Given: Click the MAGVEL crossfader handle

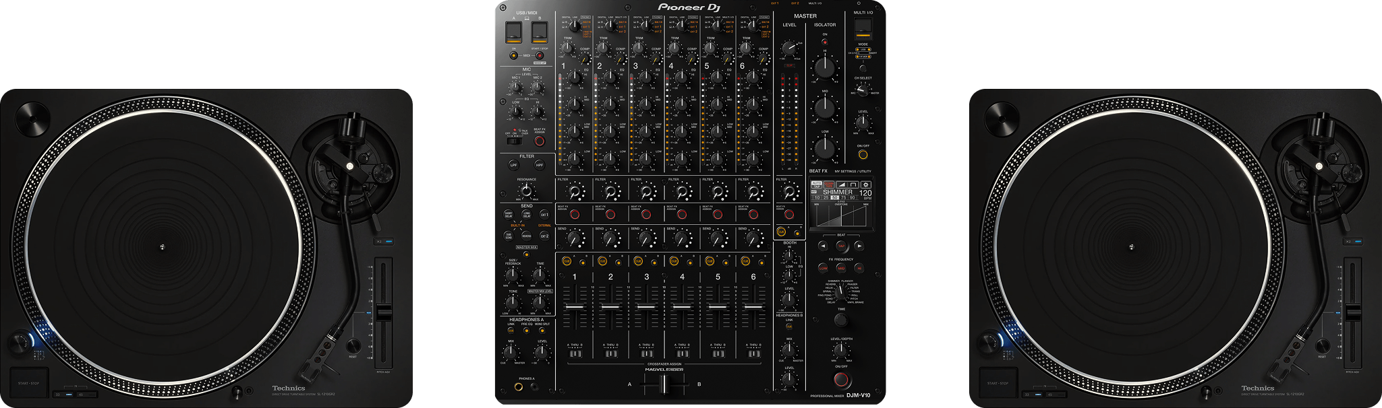Looking at the screenshot, I should click(664, 384).
